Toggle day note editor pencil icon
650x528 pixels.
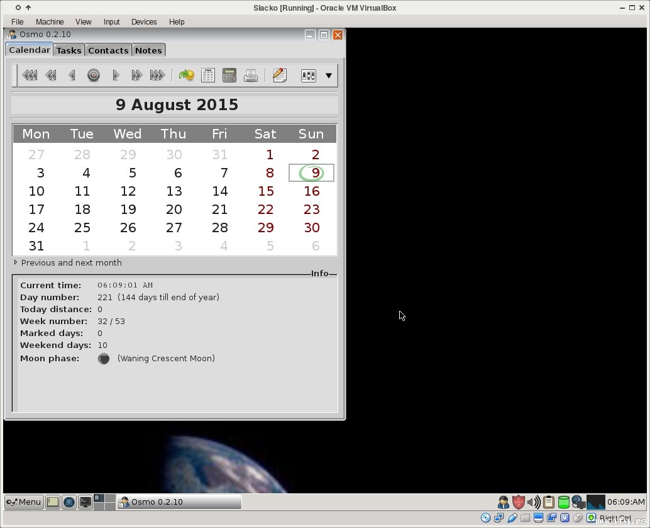click(280, 75)
